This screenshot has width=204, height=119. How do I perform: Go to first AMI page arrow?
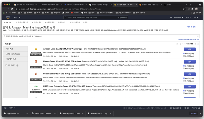(177, 44)
